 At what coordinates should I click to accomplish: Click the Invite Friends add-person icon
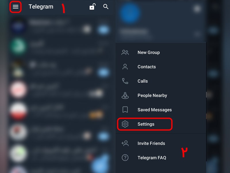pyautogui.click(x=125, y=143)
